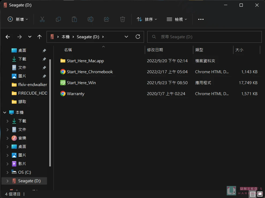Expand 桌面 under 本機

7,147
